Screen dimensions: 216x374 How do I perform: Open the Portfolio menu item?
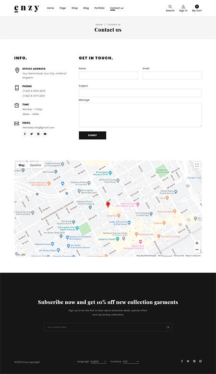coord(99,8)
